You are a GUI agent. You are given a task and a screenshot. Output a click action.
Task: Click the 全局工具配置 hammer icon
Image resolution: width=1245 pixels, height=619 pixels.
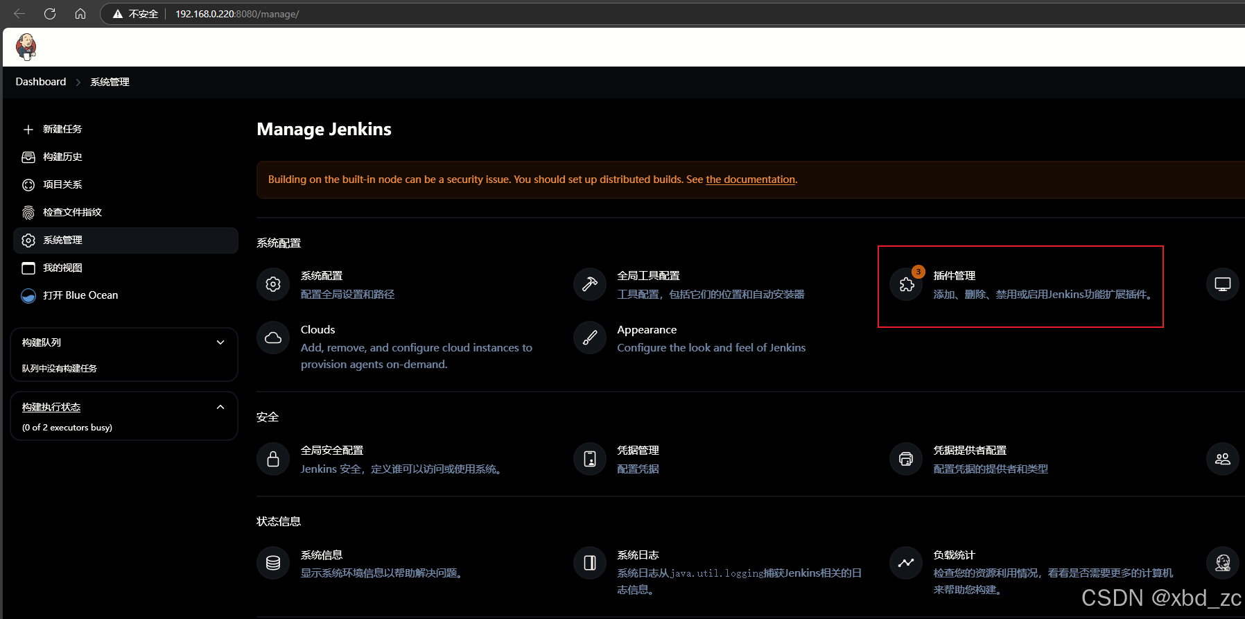(590, 284)
